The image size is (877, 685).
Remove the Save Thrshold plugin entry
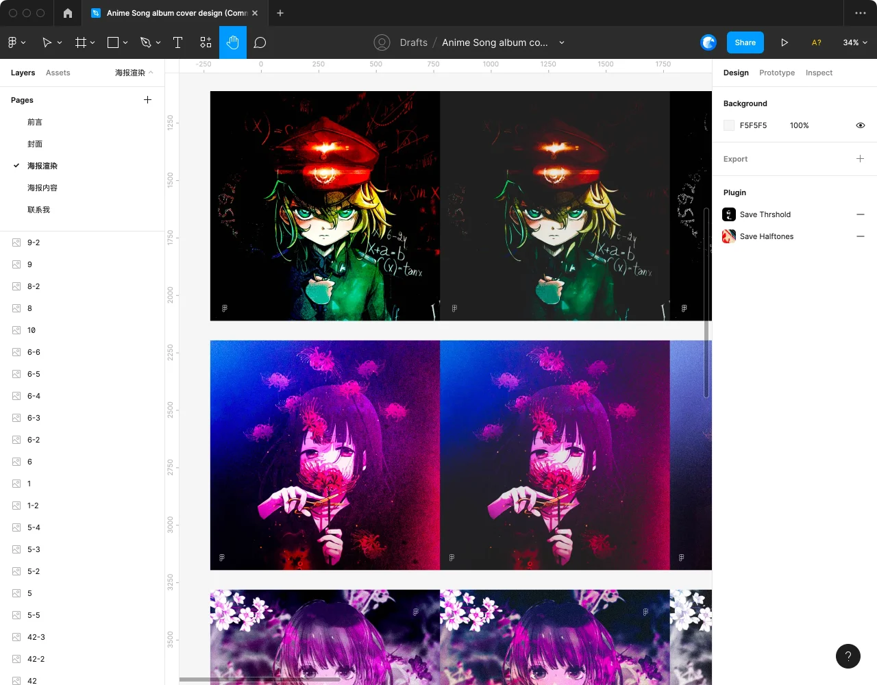(x=861, y=214)
